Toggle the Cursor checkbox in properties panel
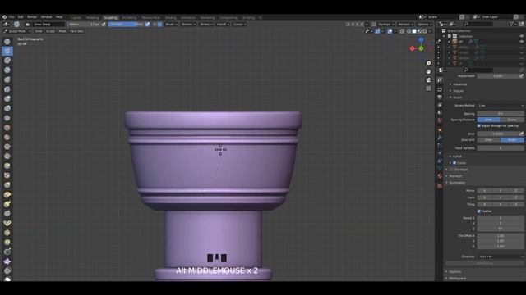 click(454, 163)
